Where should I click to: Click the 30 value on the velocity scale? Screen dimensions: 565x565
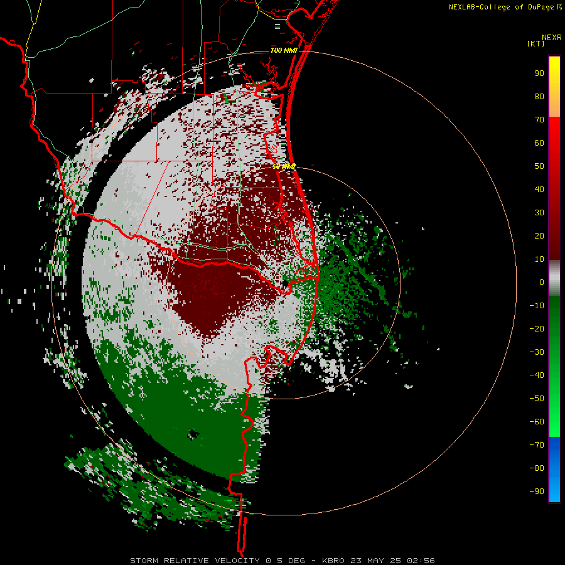[x=539, y=213]
